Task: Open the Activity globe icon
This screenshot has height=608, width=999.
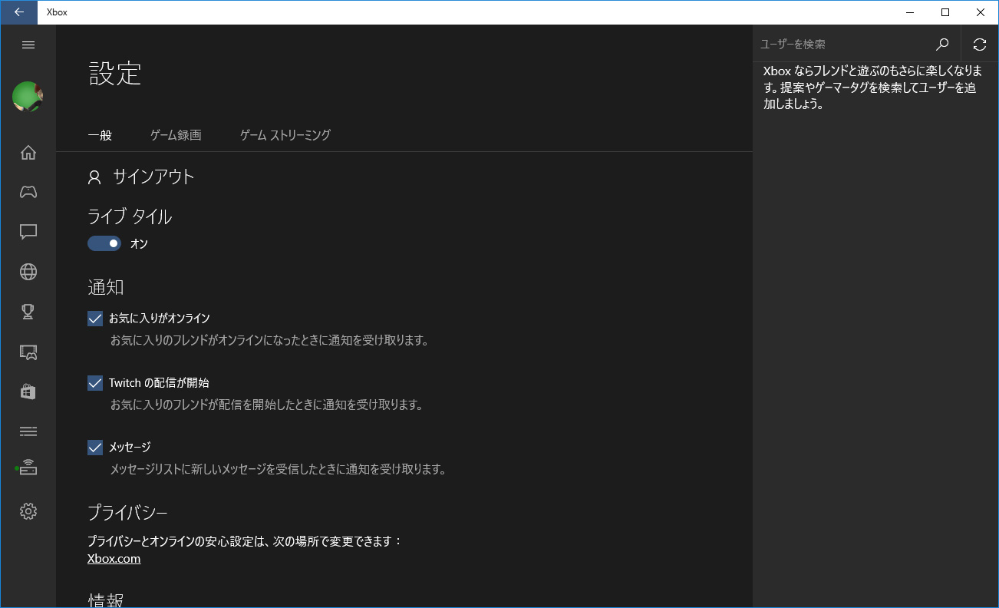Action: (x=28, y=272)
